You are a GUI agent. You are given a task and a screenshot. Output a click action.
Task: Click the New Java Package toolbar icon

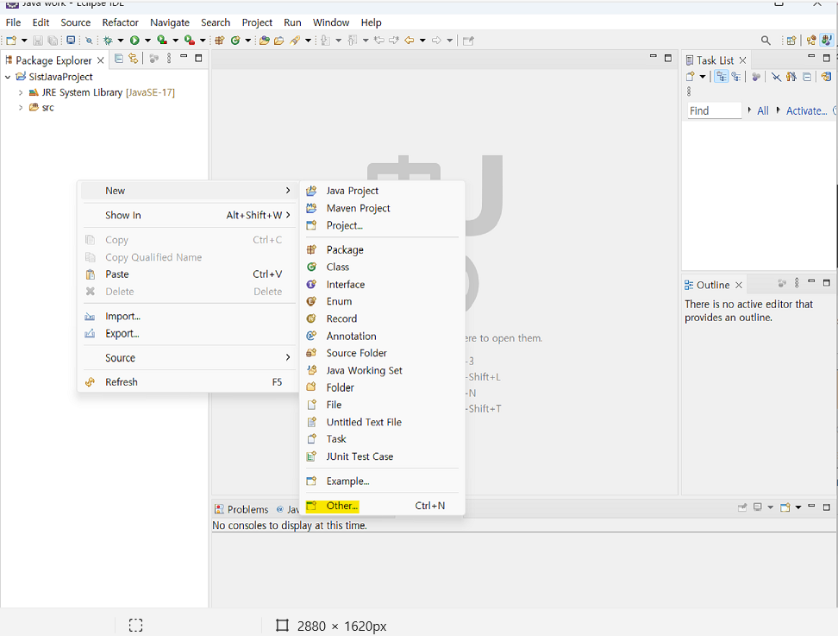[220, 40]
